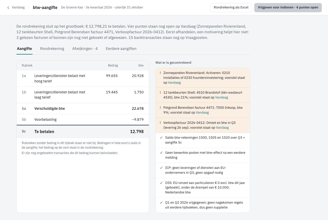Click Verschuldigde btw row label
Image resolution: width=328 pixels, height=220 pixels.
49,108
